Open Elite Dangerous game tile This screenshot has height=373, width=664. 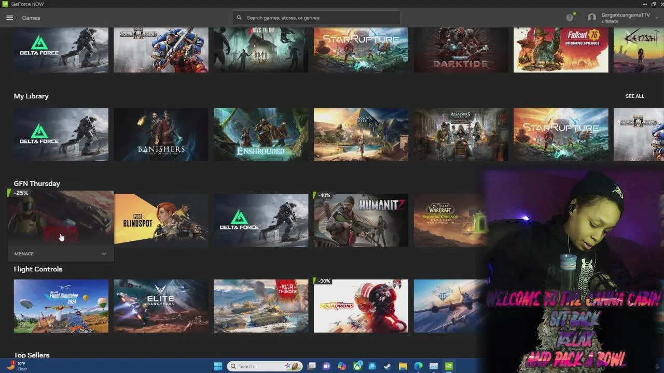click(161, 306)
